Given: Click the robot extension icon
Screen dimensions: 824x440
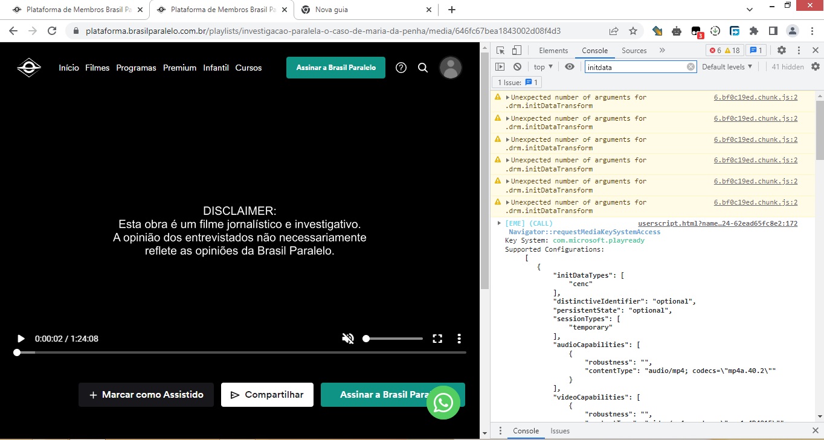Looking at the screenshot, I should pos(677,31).
